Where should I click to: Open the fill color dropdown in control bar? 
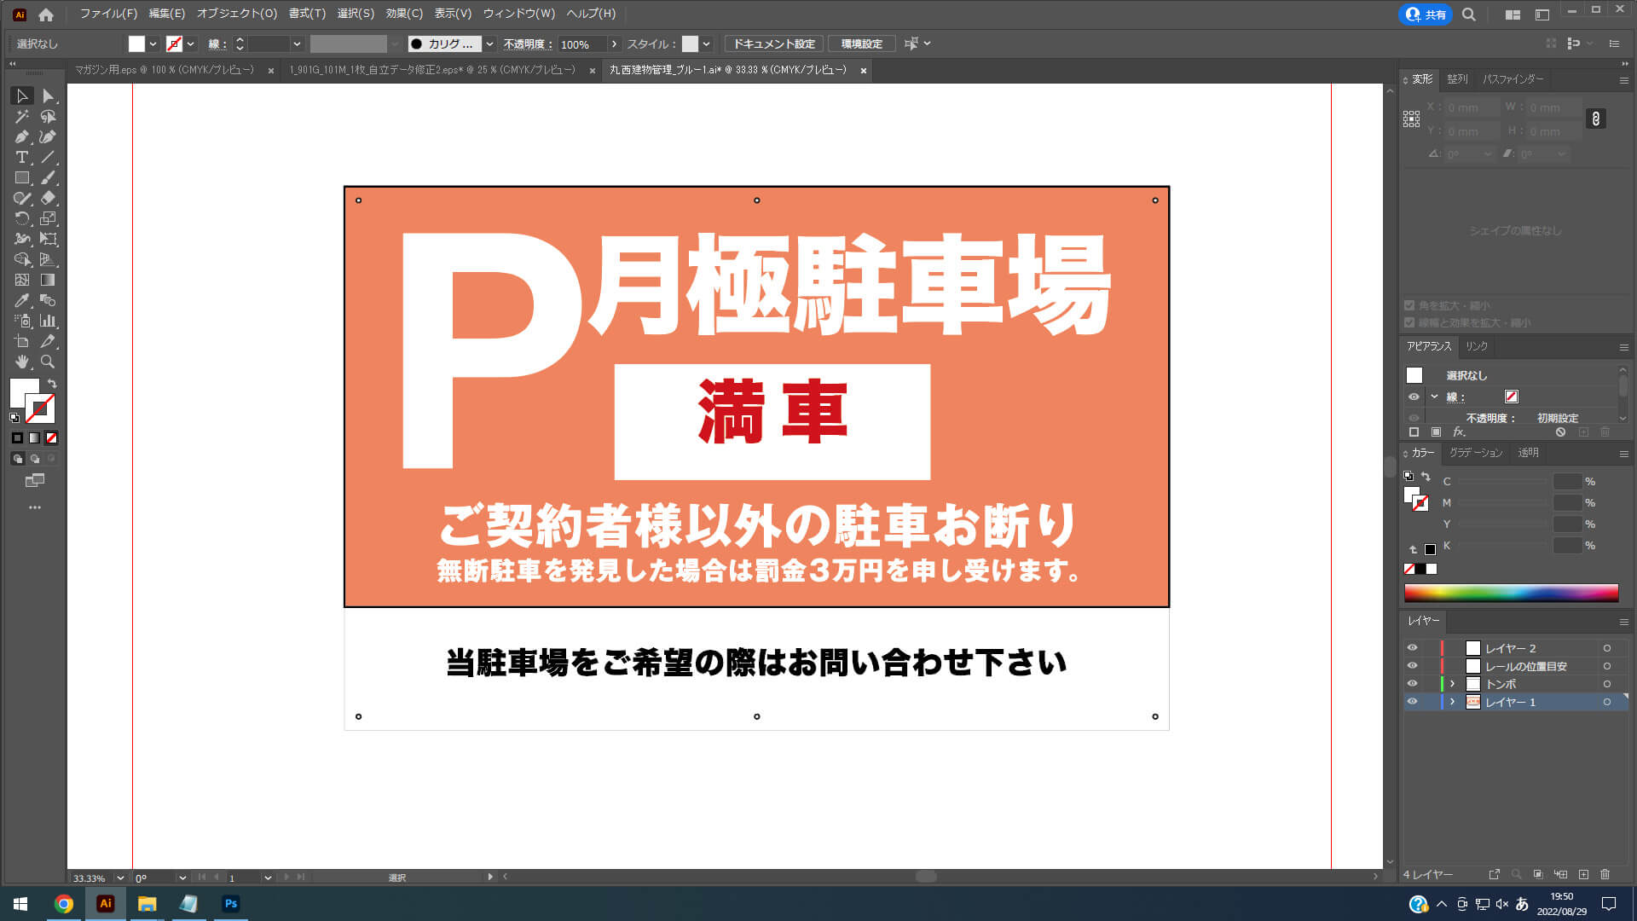153,43
